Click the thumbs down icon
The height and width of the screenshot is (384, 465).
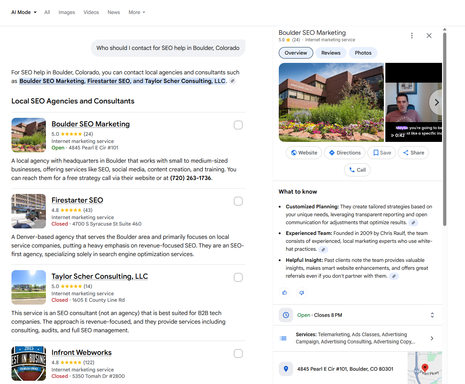coord(301,293)
